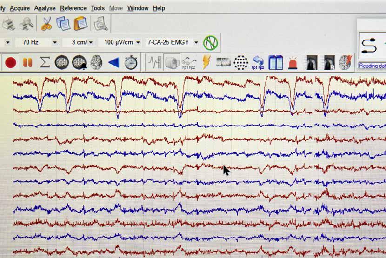Expand the leftmost partially hidden dropdown arrow
The width and height of the screenshot is (386, 258).
(x=8, y=43)
